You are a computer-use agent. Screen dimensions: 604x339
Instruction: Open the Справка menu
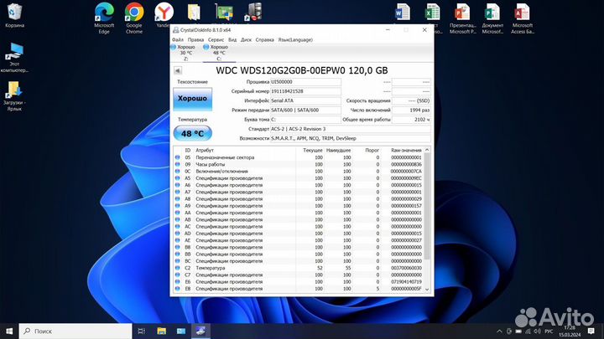[x=264, y=39]
